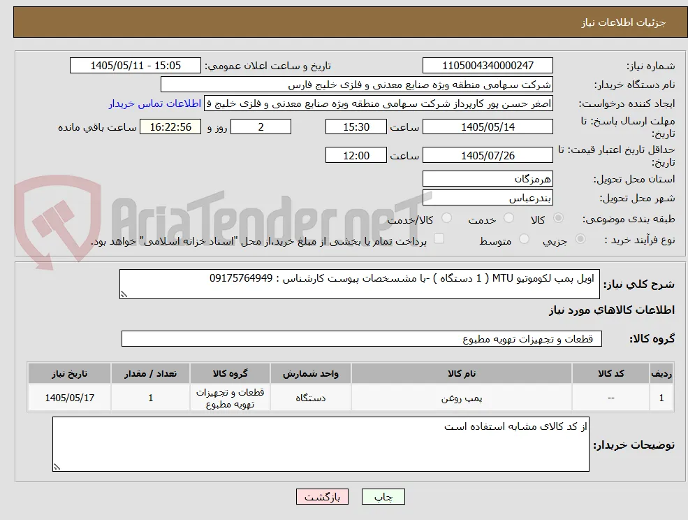The image size is (688, 520).
Task: Select the جزیی purchase type radio
Action: [580, 239]
